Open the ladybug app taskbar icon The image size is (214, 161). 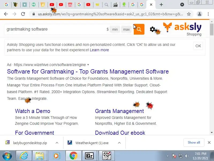coord(107,156)
